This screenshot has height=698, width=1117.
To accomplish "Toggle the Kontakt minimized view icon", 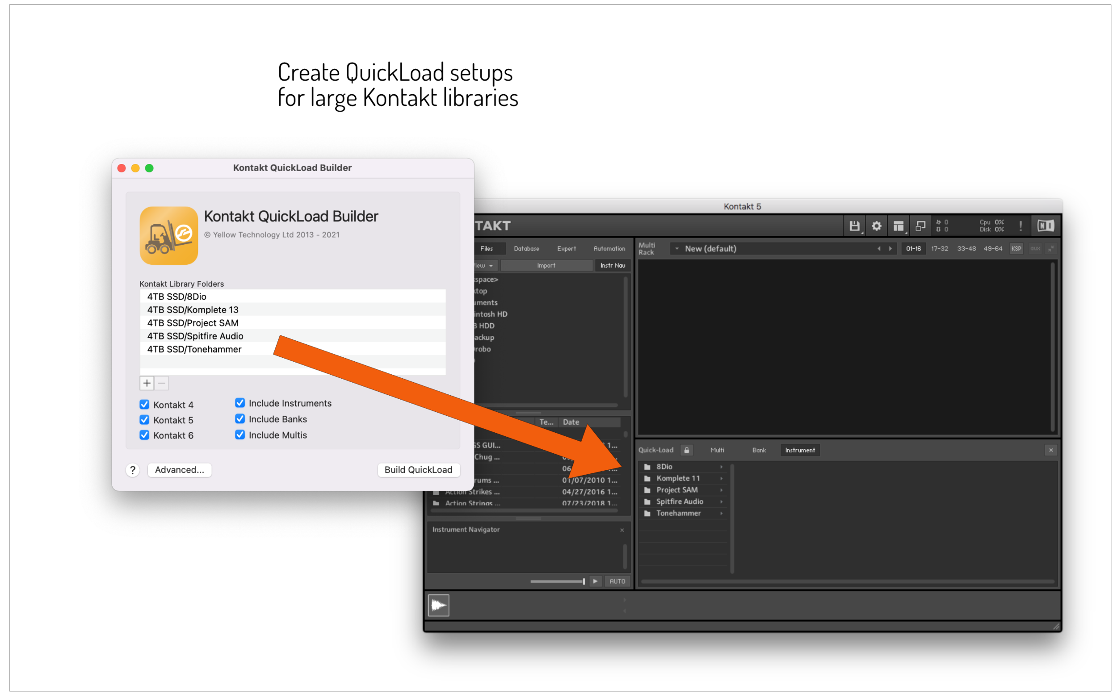I will (x=920, y=226).
